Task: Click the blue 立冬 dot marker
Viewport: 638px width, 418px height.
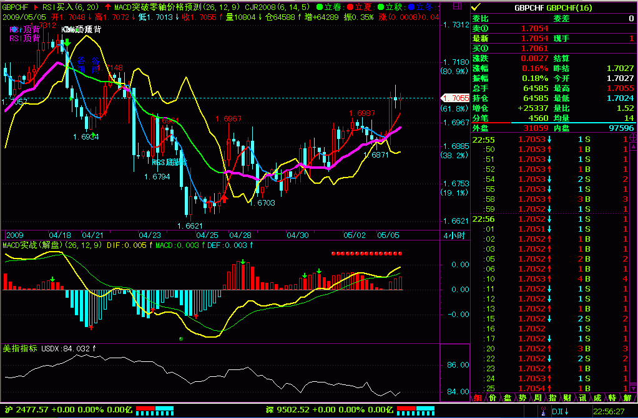Action: [x=412, y=7]
